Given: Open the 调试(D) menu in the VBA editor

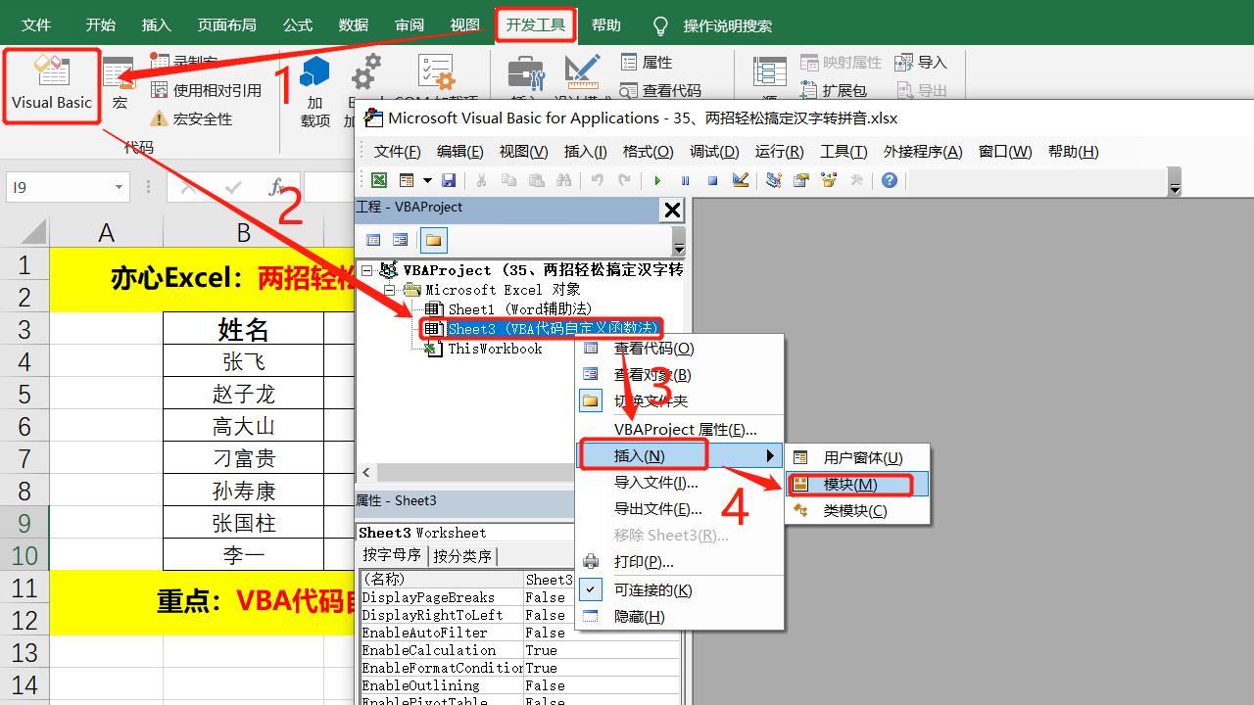Looking at the screenshot, I should pos(714,151).
